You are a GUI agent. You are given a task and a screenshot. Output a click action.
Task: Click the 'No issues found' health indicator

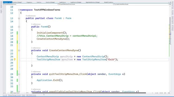(x=15, y=93)
